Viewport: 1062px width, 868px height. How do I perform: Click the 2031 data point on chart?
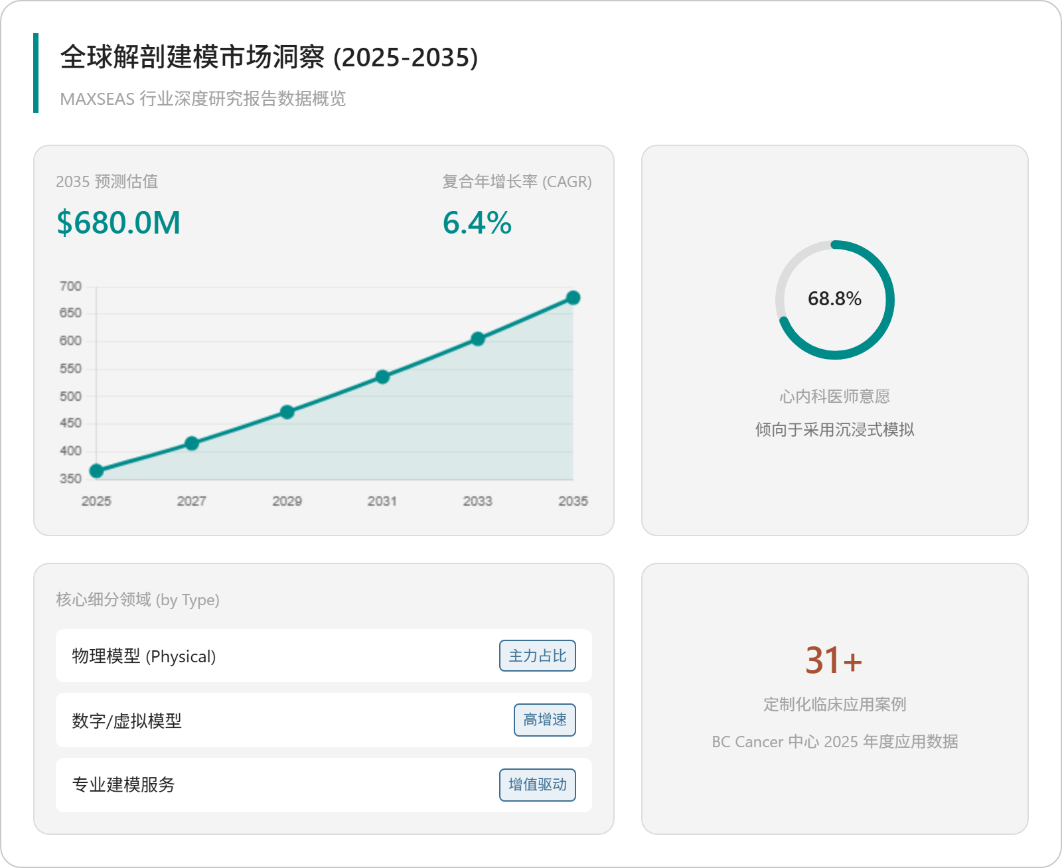(382, 377)
